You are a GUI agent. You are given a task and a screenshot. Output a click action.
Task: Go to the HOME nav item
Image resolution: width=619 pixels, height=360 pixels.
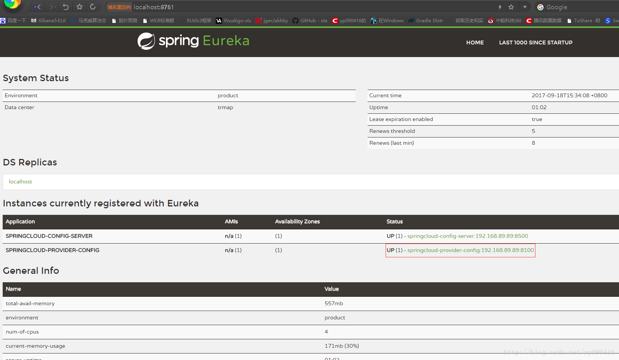[475, 43]
